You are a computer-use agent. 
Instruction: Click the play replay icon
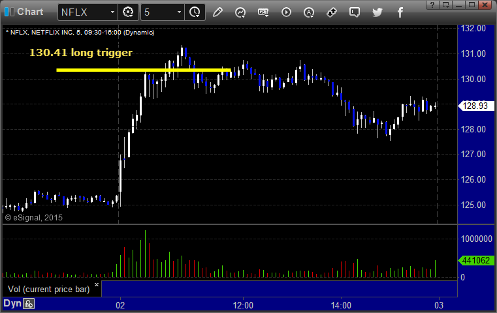click(286, 12)
